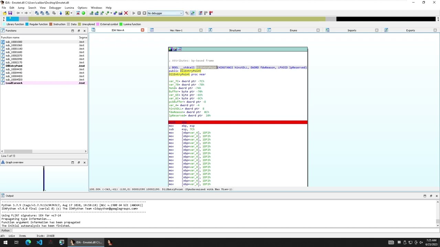
Task: Select sub_100045D0 in Functions list
Action: point(44,80)
